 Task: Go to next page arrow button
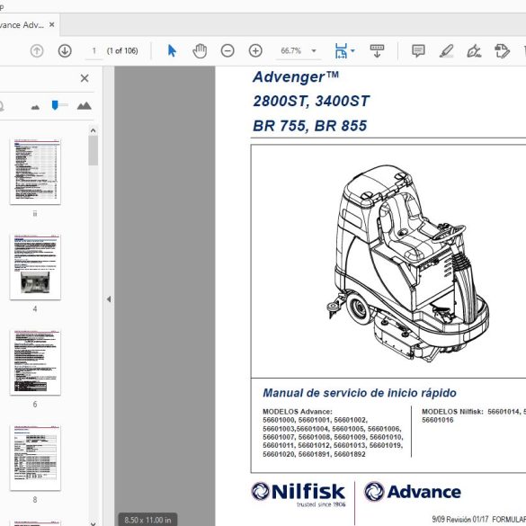point(65,51)
